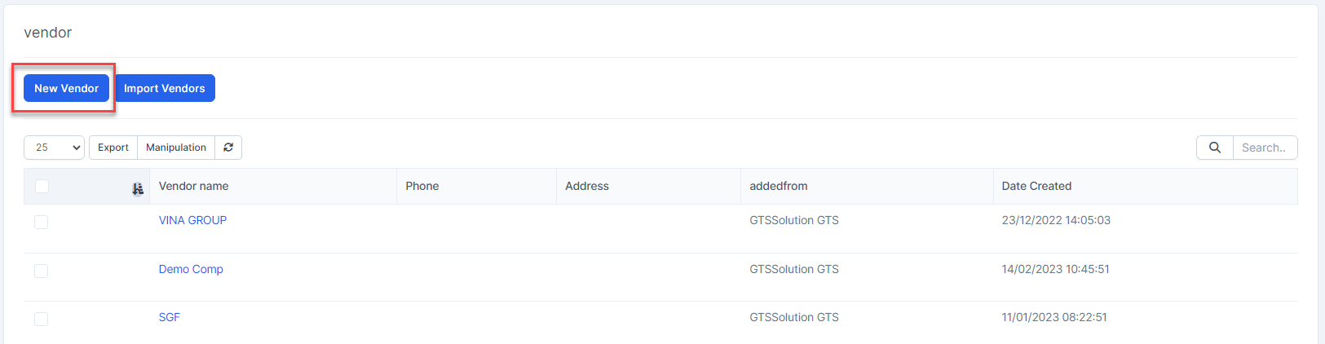Sort by the Date Created column

1036,186
